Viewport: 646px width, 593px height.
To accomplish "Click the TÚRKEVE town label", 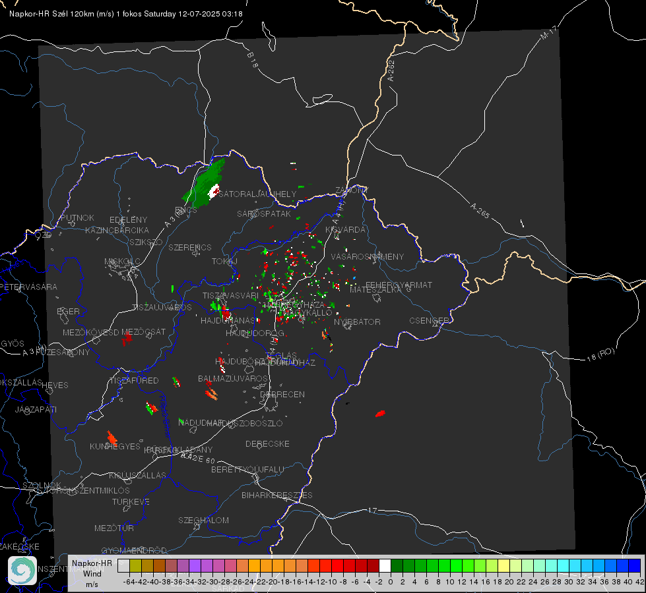I will (x=131, y=501).
